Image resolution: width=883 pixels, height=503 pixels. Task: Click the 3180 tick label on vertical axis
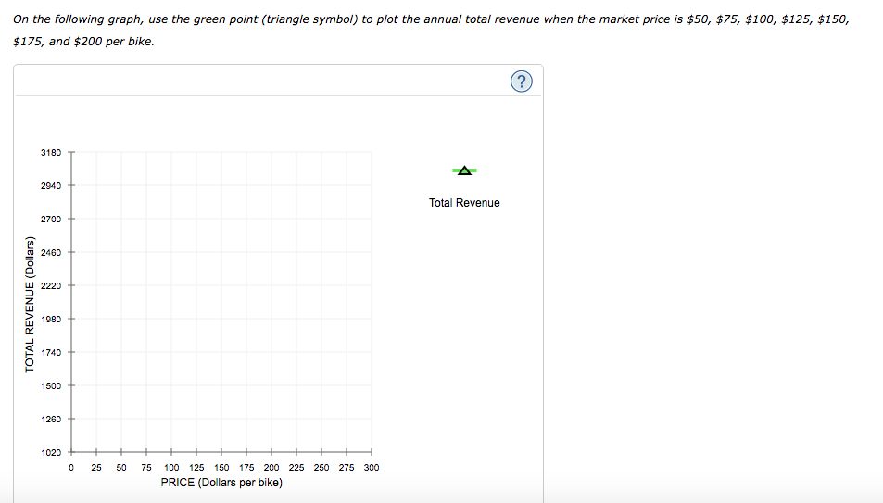51,152
